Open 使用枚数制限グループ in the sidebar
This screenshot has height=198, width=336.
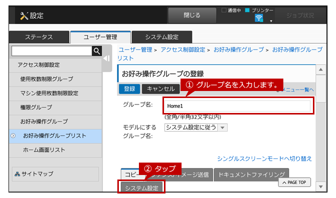tap(55, 79)
